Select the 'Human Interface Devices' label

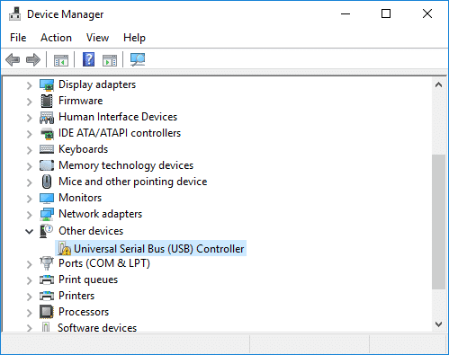118,117
